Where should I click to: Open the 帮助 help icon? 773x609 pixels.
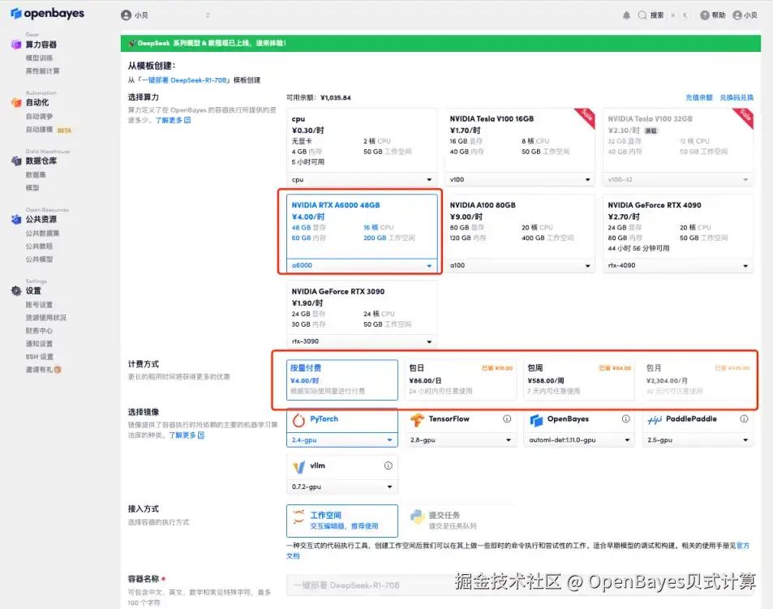pyautogui.click(x=705, y=15)
